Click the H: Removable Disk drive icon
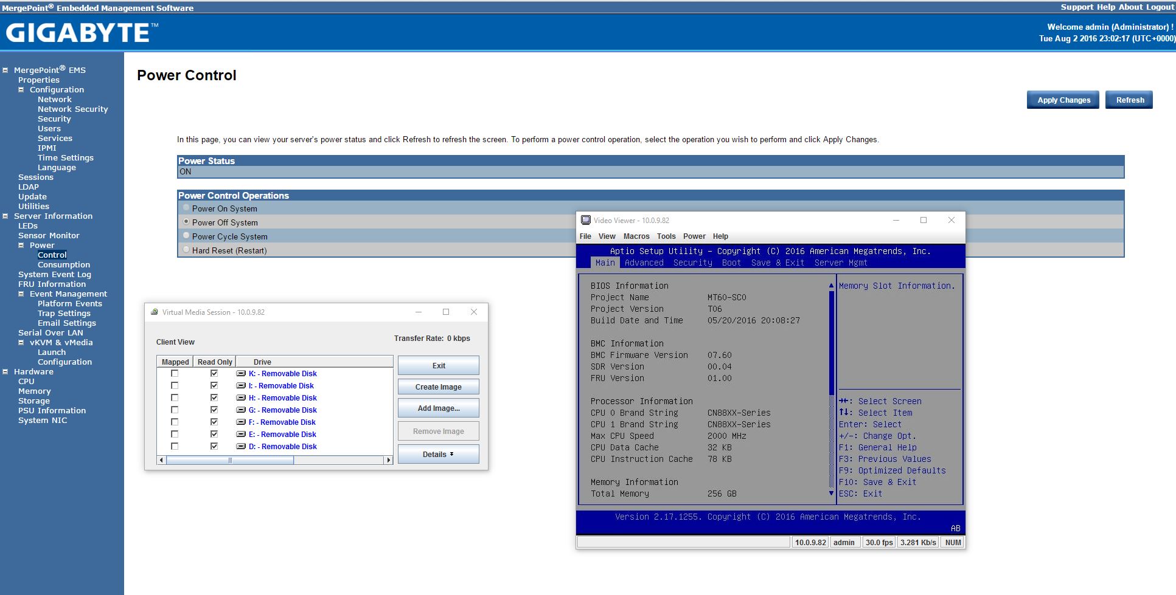The width and height of the screenshot is (1176, 595). [241, 398]
